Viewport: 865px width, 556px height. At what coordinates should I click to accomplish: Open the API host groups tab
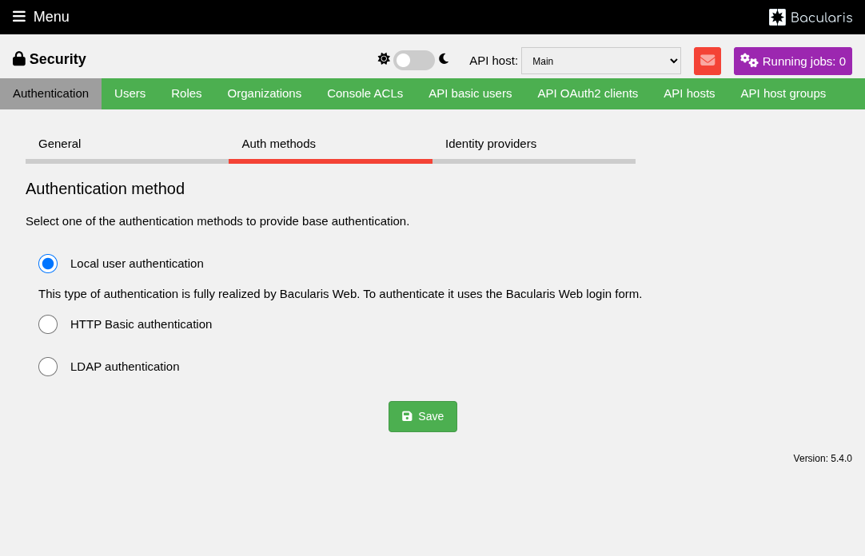point(783,93)
